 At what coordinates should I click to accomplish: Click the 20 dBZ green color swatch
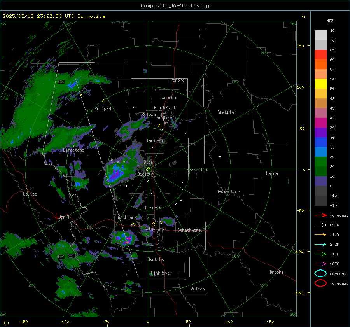click(320, 162)
